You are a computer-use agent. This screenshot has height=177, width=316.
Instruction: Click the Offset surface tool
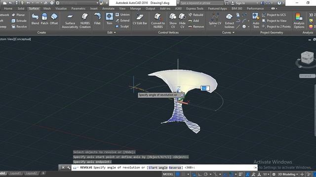(x=54, y=19)
